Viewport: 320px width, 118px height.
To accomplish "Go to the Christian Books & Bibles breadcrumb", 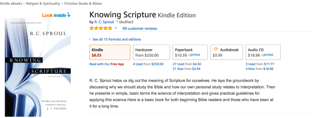I will point(83,3).
